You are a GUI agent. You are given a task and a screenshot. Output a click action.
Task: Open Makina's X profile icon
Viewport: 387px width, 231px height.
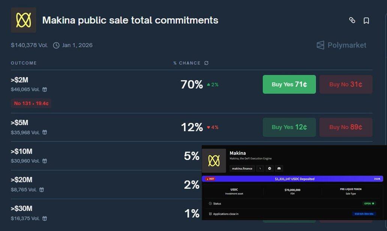click(260, 168)
